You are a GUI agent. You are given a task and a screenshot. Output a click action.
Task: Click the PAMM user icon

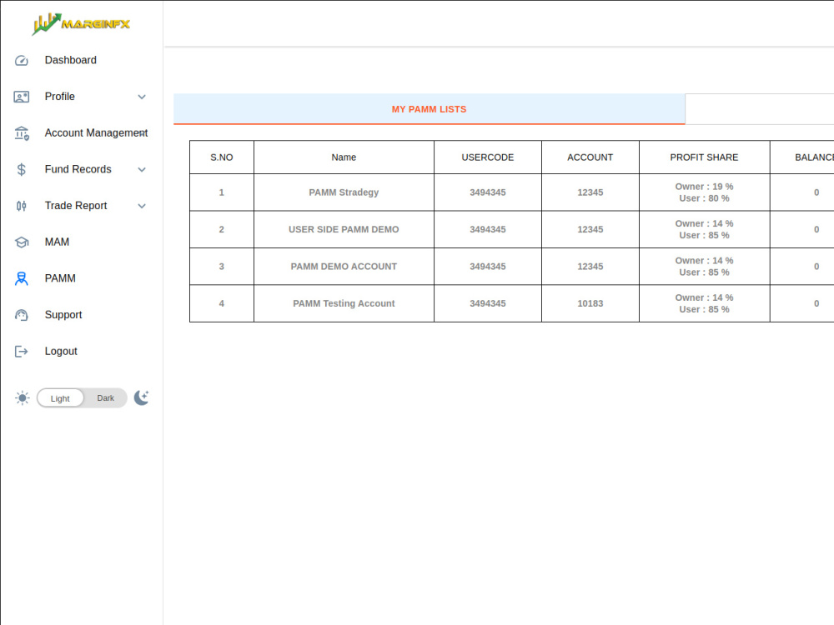pyautogui.click(x=22, y=278)
